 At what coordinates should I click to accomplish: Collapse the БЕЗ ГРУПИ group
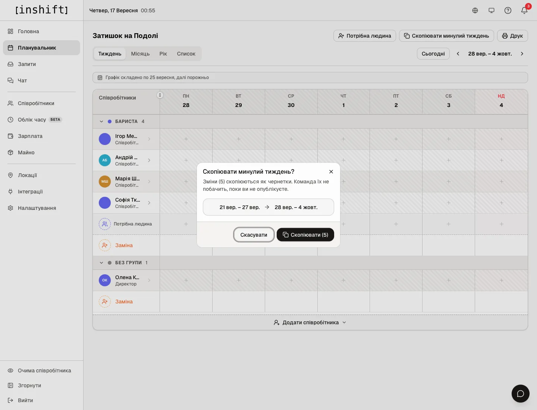pyautogui.click(x=101, y=263)
